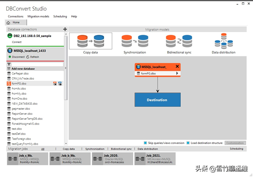253x177 pixels.
Task: Click the database list scroll down arrow
Action: click(66, 144)
